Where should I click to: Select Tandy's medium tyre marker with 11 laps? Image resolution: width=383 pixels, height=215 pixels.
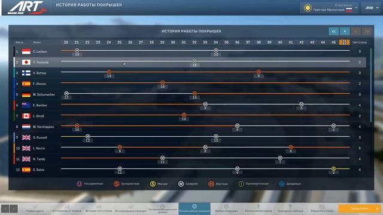click(x=162, y=158)
